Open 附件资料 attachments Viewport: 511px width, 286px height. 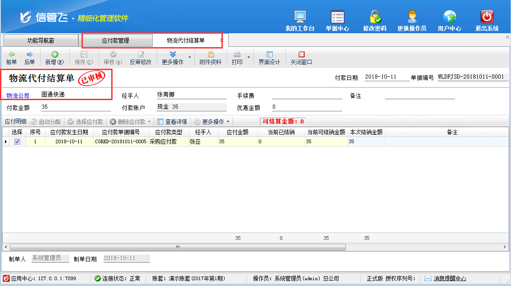point(210,58)
